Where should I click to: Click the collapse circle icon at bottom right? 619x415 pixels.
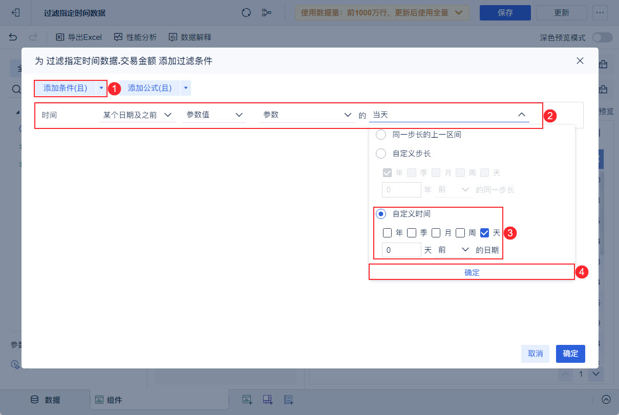point(606,400)
